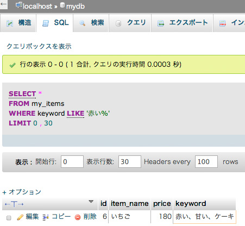Sort by the id column header
The width and height of the screenshot is (245, 226).
click(103, 204)
